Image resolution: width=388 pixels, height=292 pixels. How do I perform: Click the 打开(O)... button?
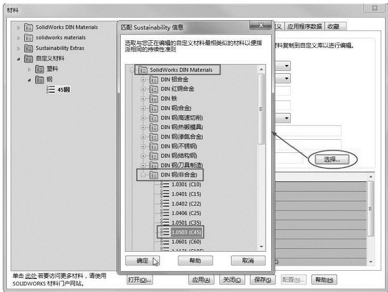pos(140,280)
